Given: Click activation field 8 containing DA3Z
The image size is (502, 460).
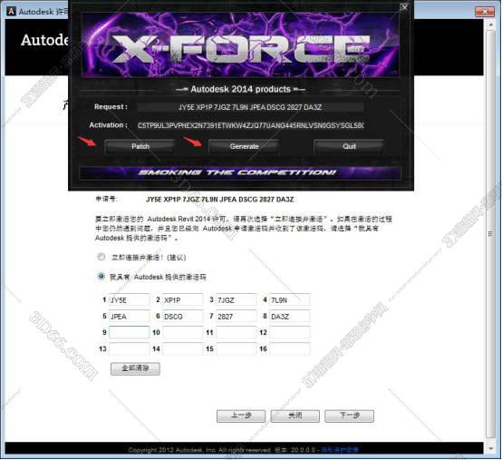Looking at the screenshot, I should (290, 317).
